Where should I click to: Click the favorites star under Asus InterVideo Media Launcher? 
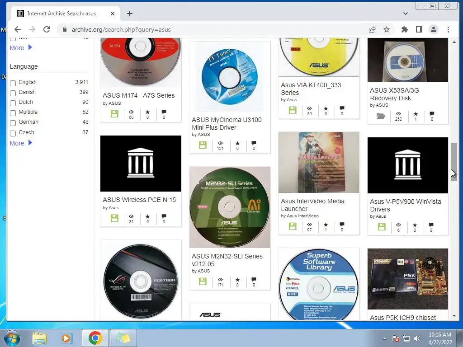[326, 225]
